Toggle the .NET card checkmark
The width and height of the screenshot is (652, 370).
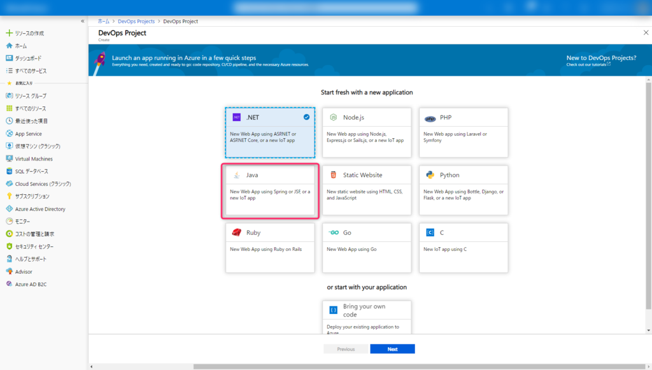(x=306, y=117)
